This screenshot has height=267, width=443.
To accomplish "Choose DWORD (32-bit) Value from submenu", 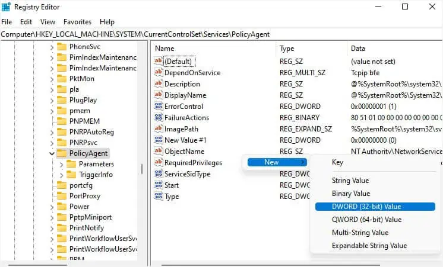I will tap(366, 207).
